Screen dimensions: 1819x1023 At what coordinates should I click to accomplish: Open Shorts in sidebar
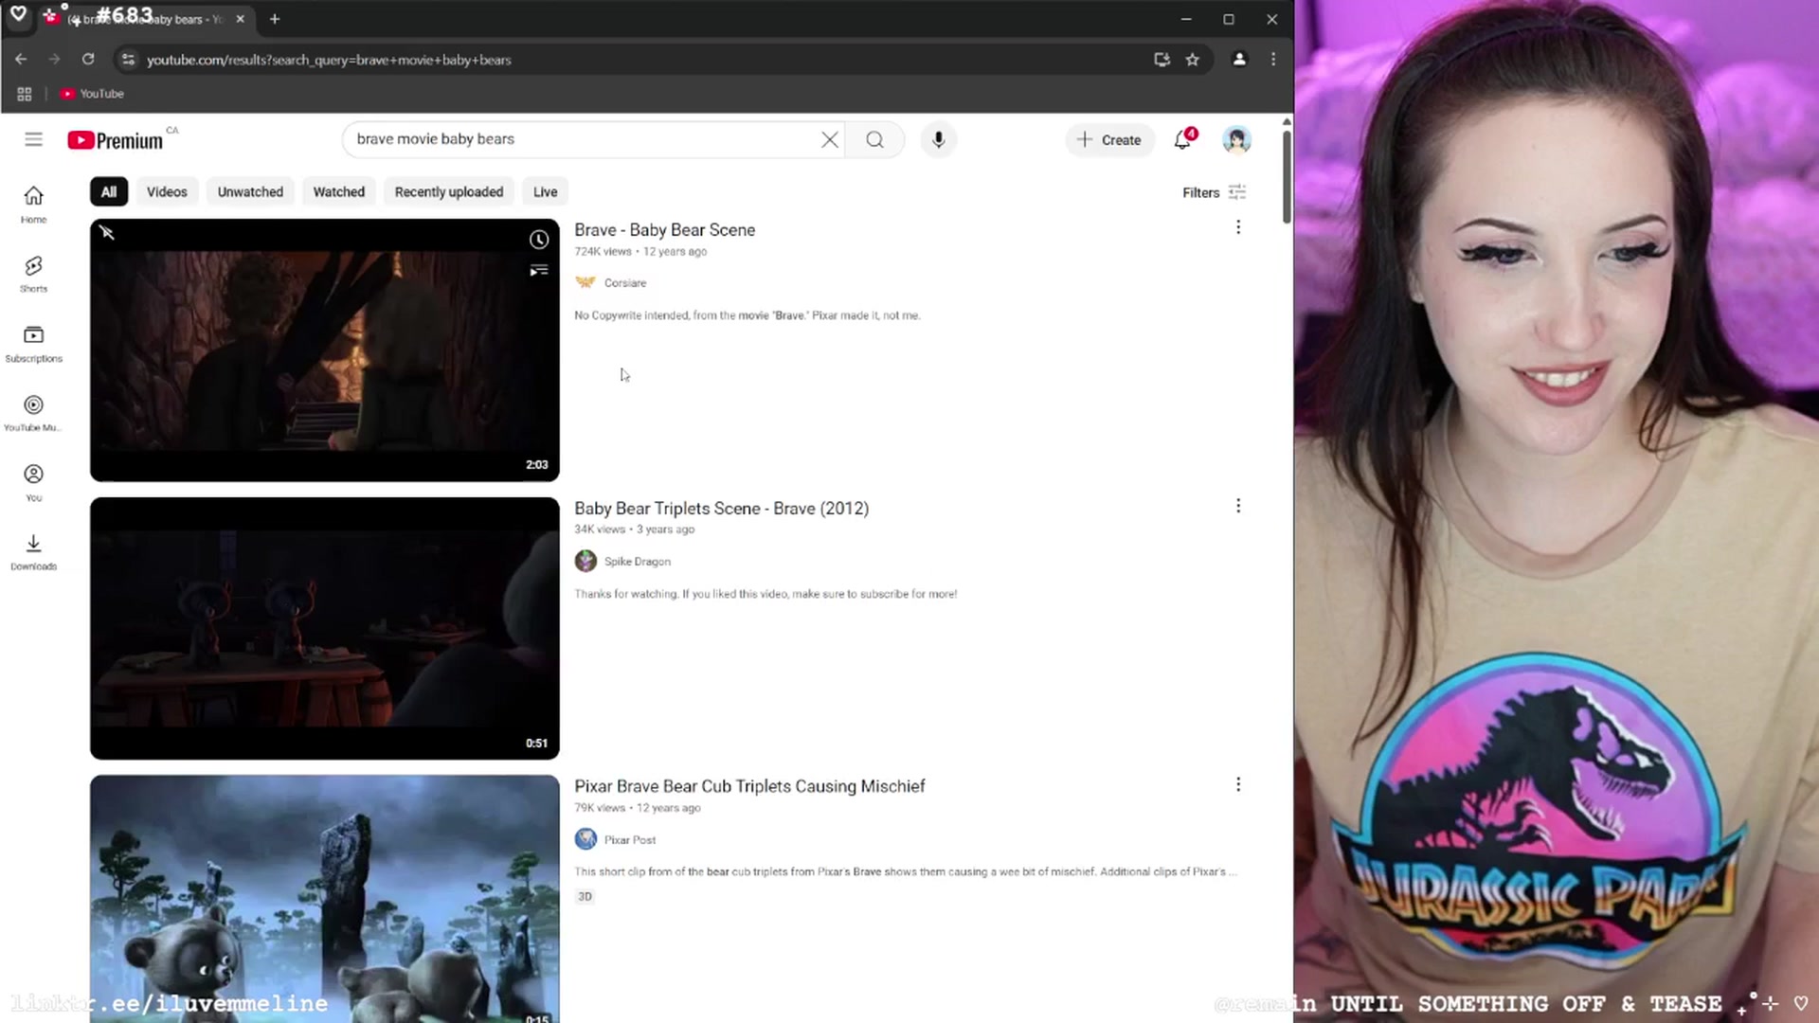point(33,275)
